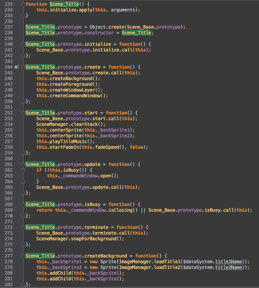This screenshot has height=288, width=259.
Task: Click highlighted 'Scene_Title' on line 233
Action: (x=64, y=4)
